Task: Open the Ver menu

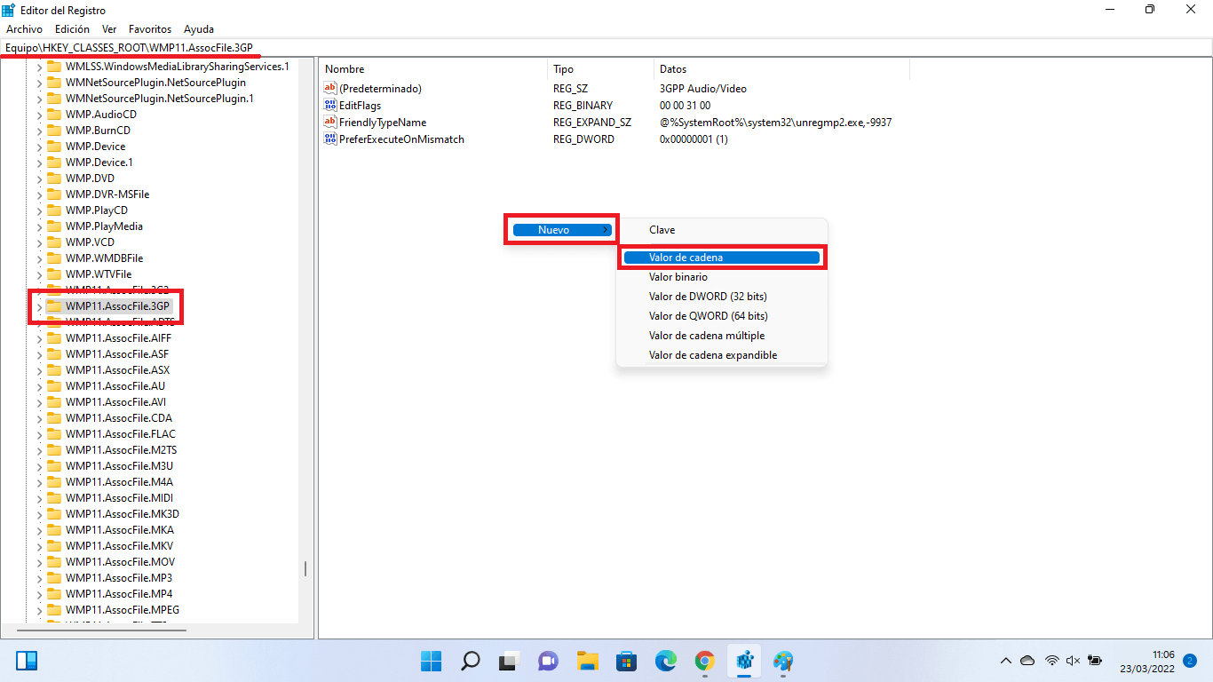Action: 109,29
